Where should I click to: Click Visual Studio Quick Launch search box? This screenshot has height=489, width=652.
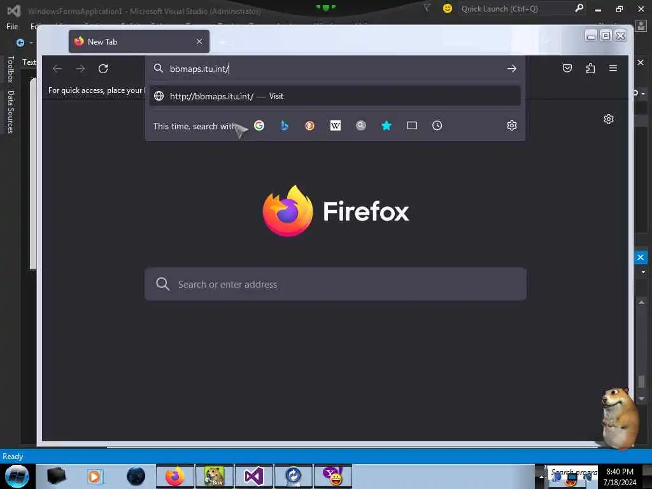516,9
